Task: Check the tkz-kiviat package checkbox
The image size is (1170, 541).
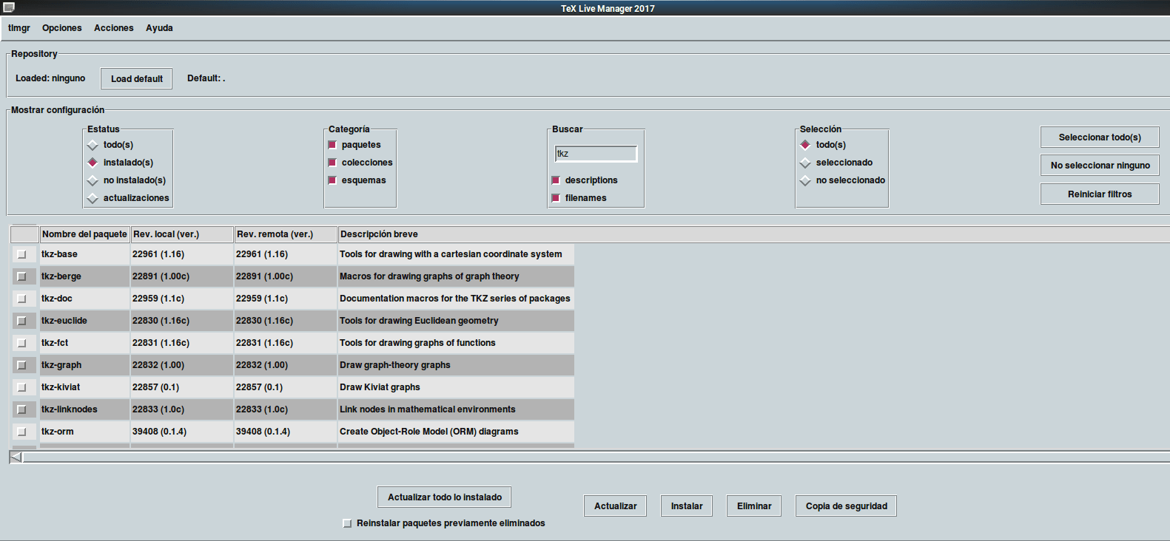Action: pyautogui.click(x=21, y=387)
